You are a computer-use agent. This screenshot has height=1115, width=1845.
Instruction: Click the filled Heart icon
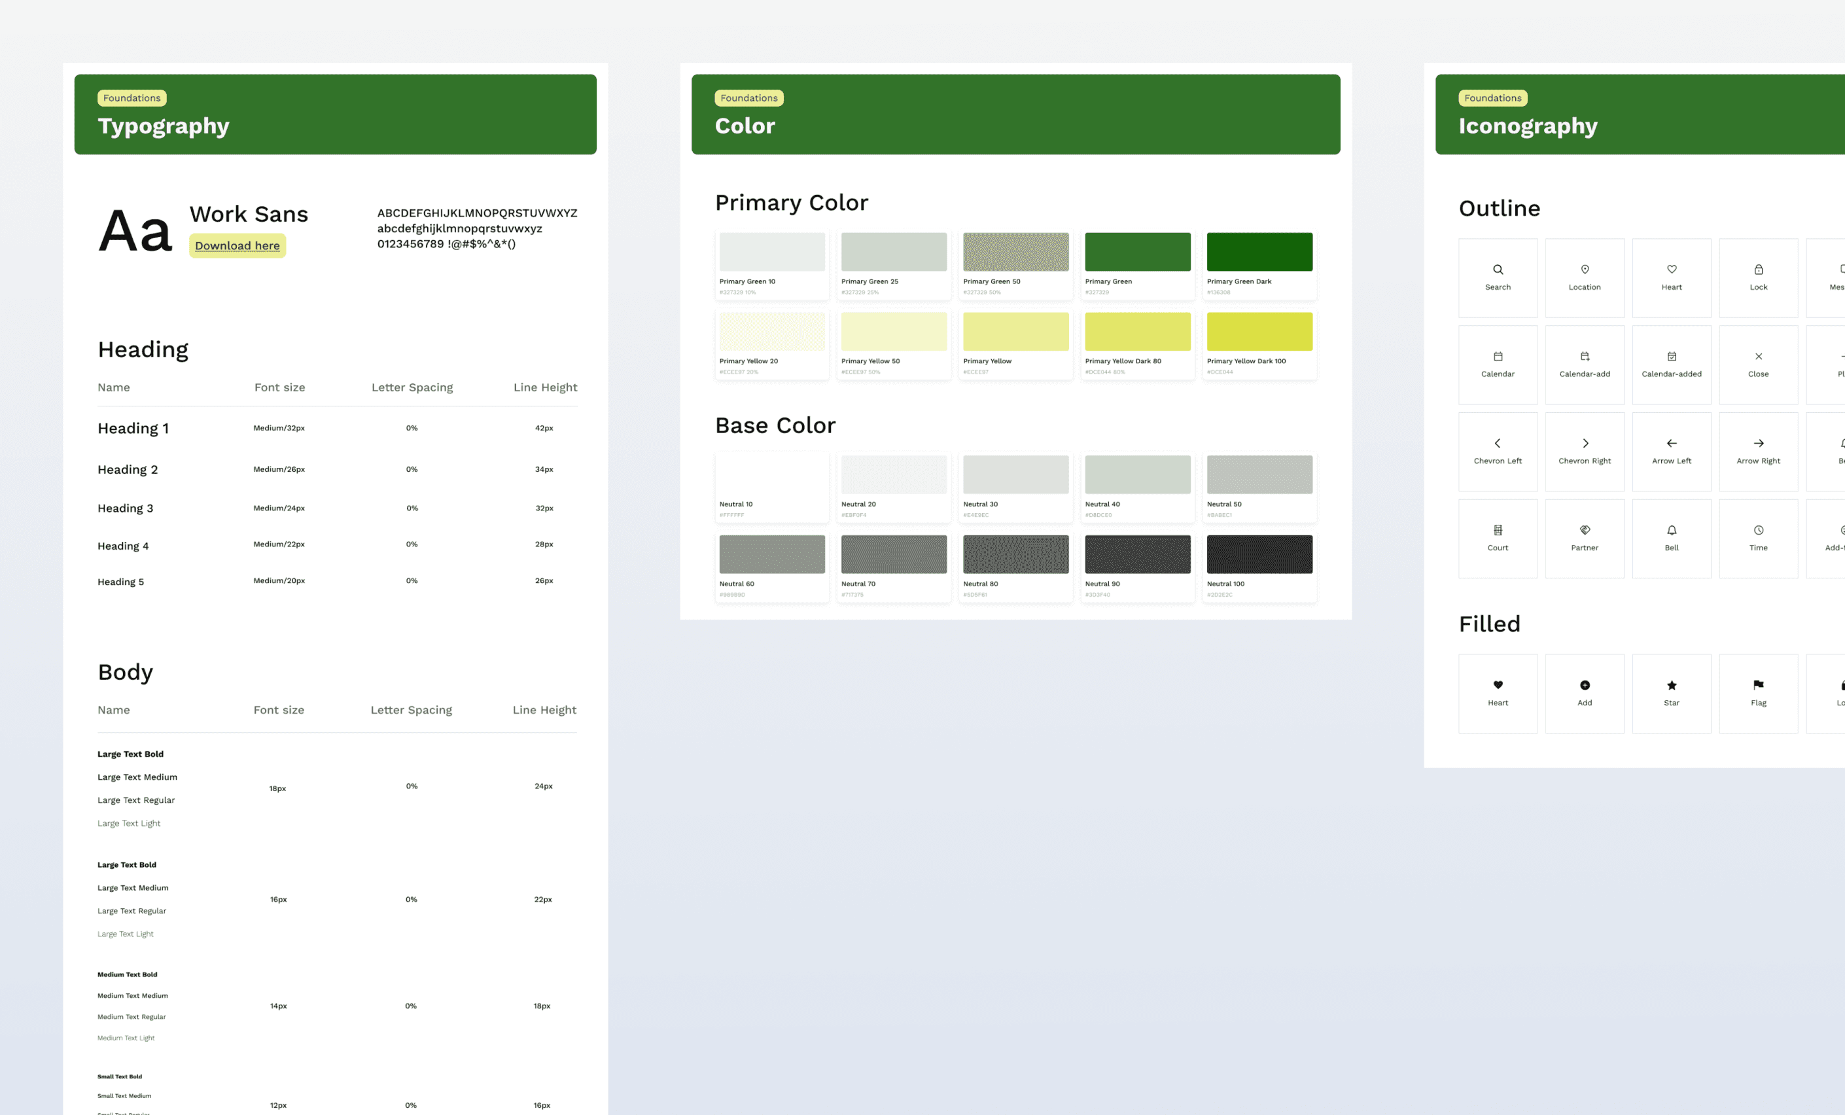1498,685
